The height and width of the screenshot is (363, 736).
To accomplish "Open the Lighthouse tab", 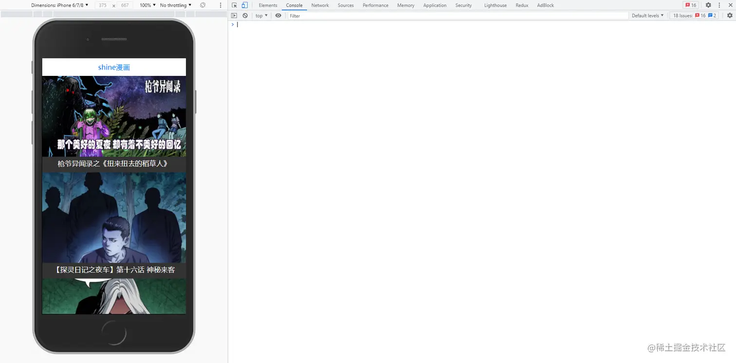I will click(x=495, y=5).
